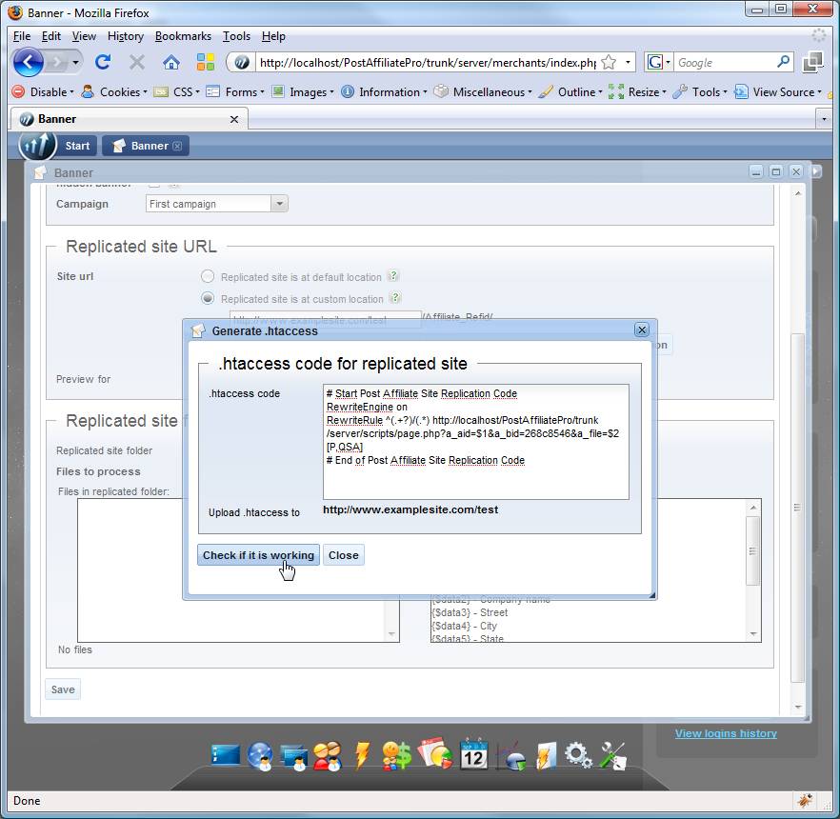The width and height of the screenshot is (840, 819).
Task: Close the Banner application tab with its X
Action: pos(177,146)
